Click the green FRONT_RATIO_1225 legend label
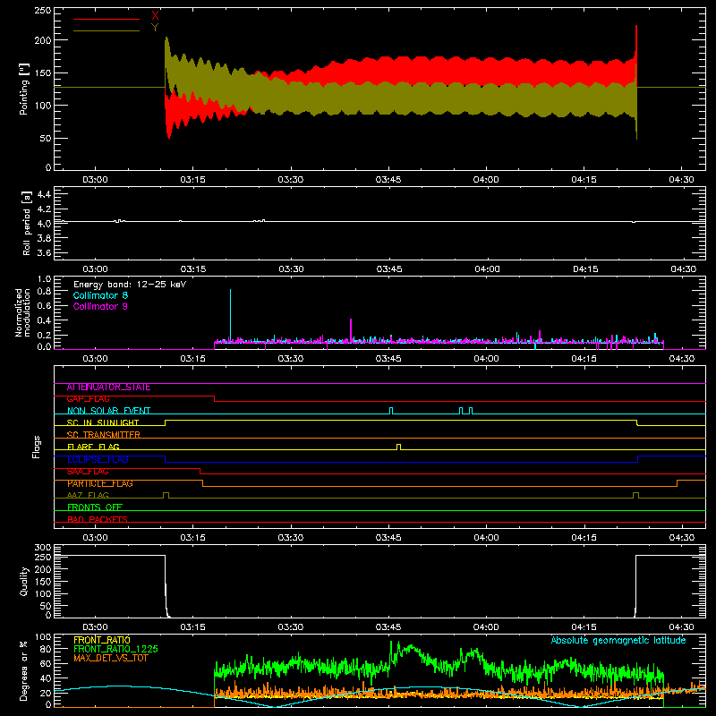 pyautogui.click(x=116, y=649)
